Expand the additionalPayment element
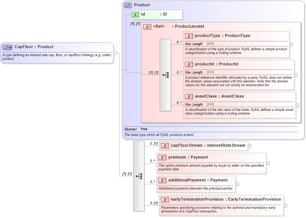 tap(237, 184)
